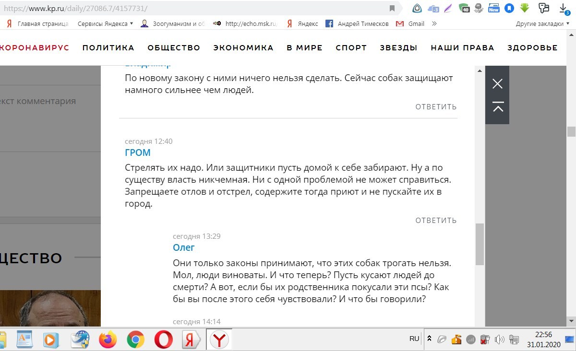This screenshot has width=576, height=351.
Task: Reply to ГРОМ's comment via ОТВЕТИТЬ
Action: [x=436, y=220]
